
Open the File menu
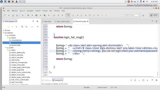4,11
